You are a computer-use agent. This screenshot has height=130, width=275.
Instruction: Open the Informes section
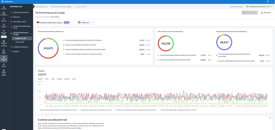coord(4,65)
